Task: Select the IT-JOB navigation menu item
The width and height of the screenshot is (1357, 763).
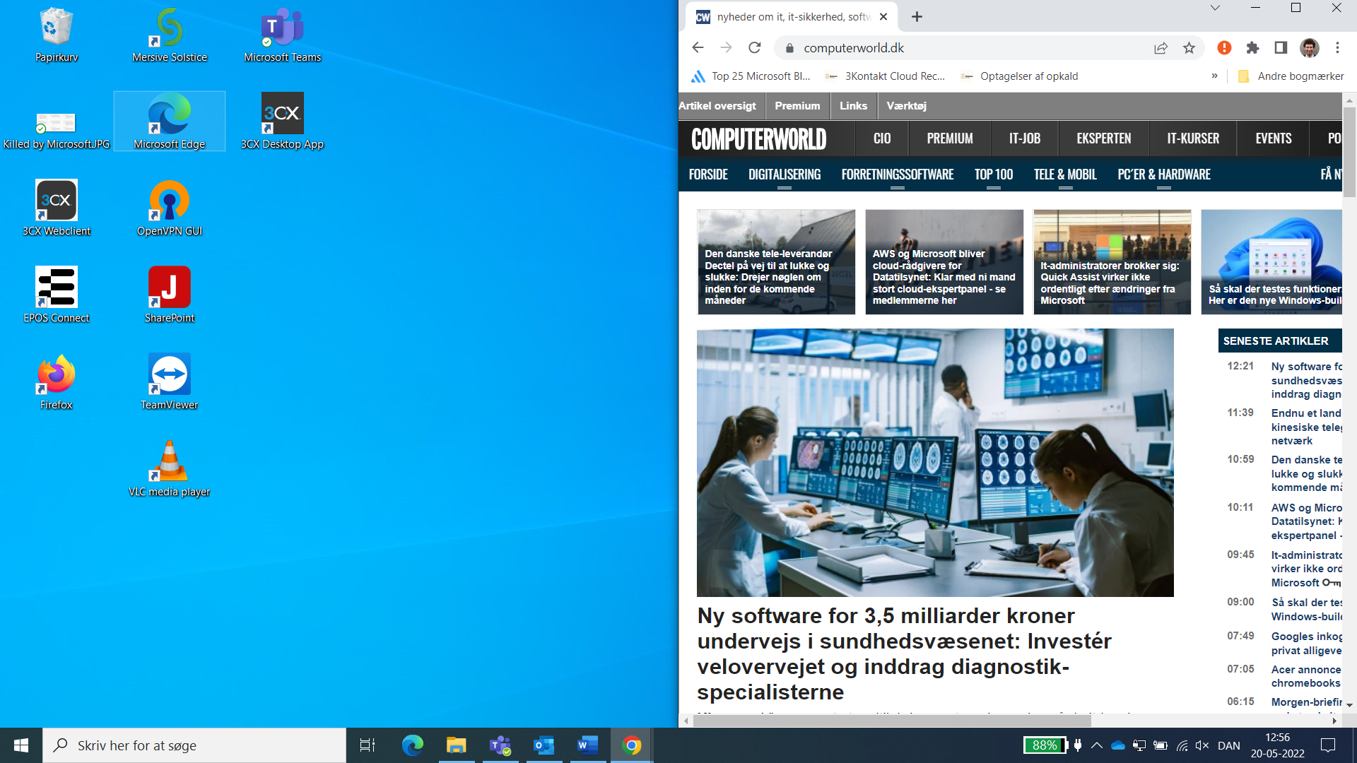Action: tap(1024, 138)
